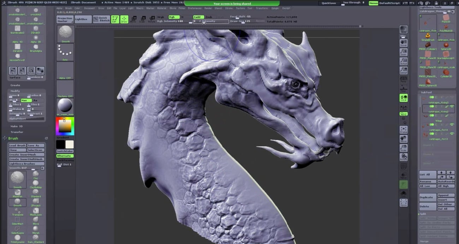Viewport: 459px width, 244px height.
Task: Select the SelectRect brush
Action: click(x=17, y=221)
